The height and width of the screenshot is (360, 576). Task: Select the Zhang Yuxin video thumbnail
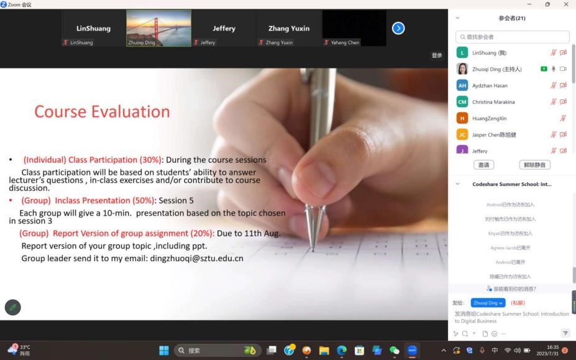point(289,29)
